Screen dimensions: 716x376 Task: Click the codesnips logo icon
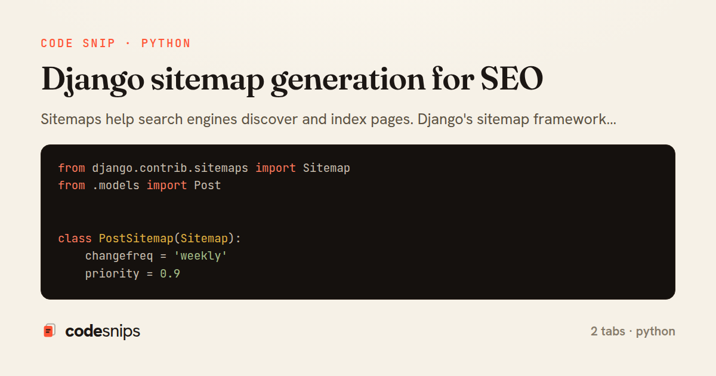pos(50,331)
